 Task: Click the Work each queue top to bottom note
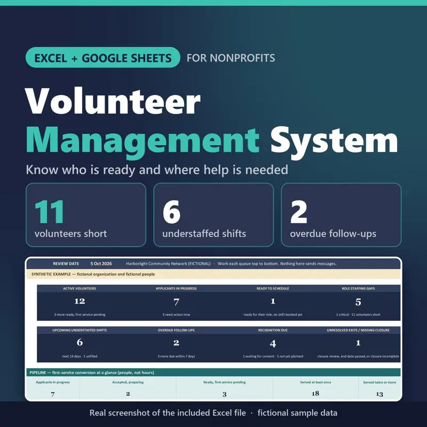click(277, 264)
